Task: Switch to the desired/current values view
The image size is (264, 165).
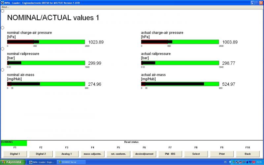Action: (x=144, y=154)
